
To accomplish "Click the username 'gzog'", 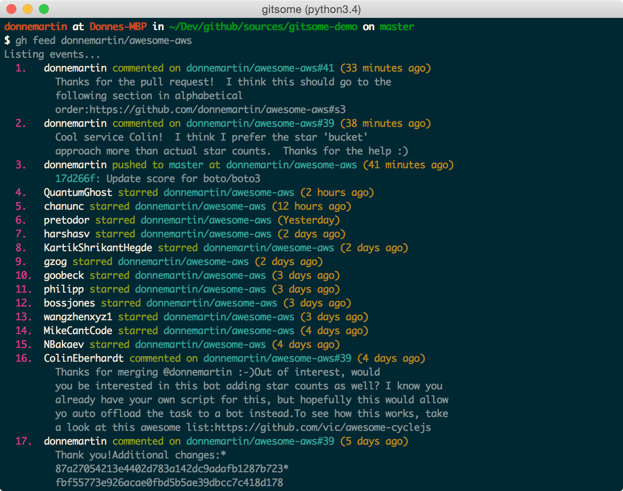I will click(55, 262).
